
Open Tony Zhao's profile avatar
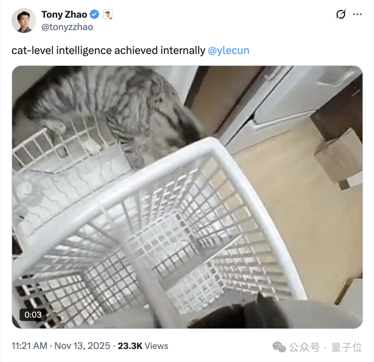pos(24,20)
